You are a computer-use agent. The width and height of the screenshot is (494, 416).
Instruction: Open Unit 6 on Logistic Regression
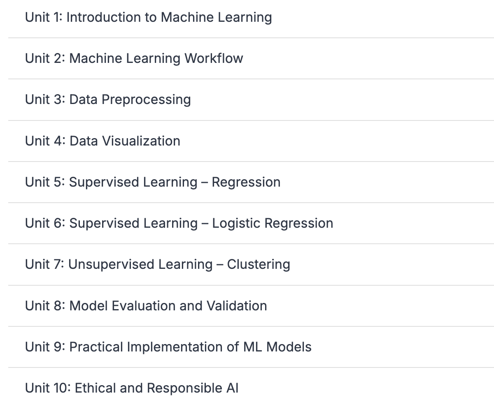pyautogui.click(x=179, y=223)
